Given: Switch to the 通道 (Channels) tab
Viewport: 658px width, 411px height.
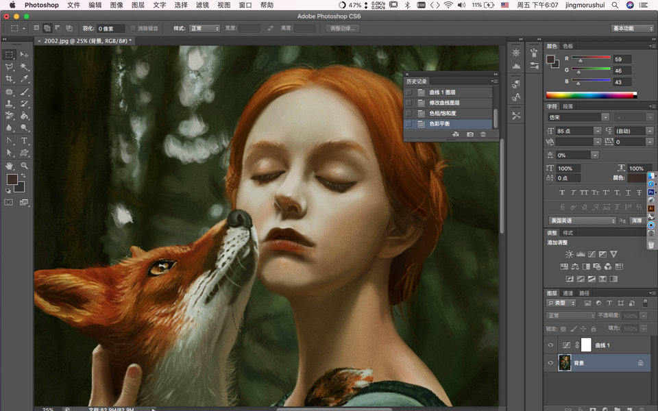Looking at the screenshot, I should point(568,293).
